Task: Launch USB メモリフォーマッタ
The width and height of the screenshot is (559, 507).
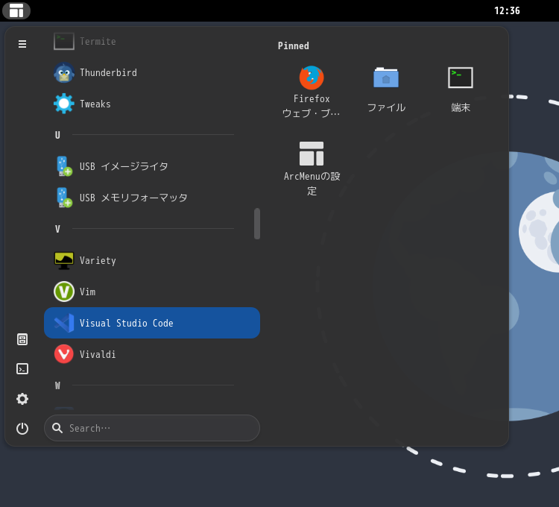Action: [x=152, y=198]
